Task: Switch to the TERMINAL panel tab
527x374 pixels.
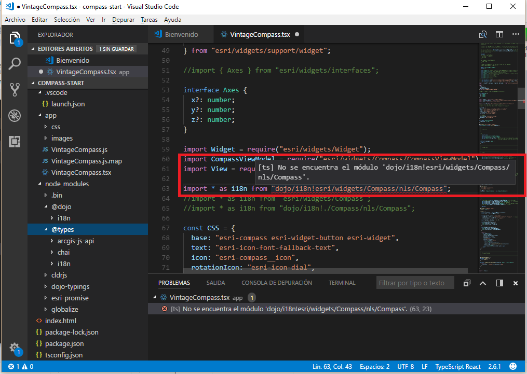Action: (342, 283)
